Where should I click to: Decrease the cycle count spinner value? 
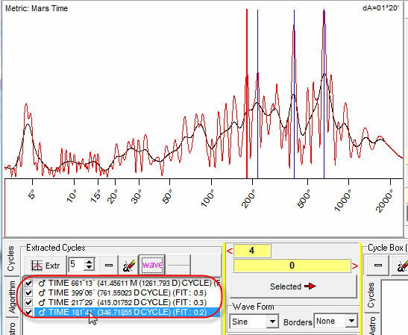click(90, 268)
